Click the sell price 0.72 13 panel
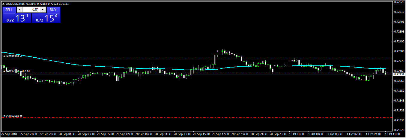This screenshot has height=138, width=406. tap(17, 18)
